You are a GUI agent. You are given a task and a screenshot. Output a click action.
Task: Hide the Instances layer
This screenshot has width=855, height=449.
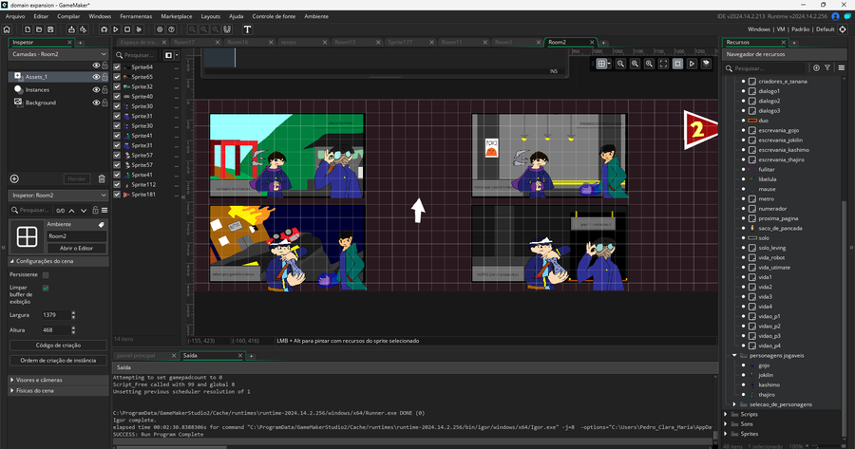click(96, 90)
